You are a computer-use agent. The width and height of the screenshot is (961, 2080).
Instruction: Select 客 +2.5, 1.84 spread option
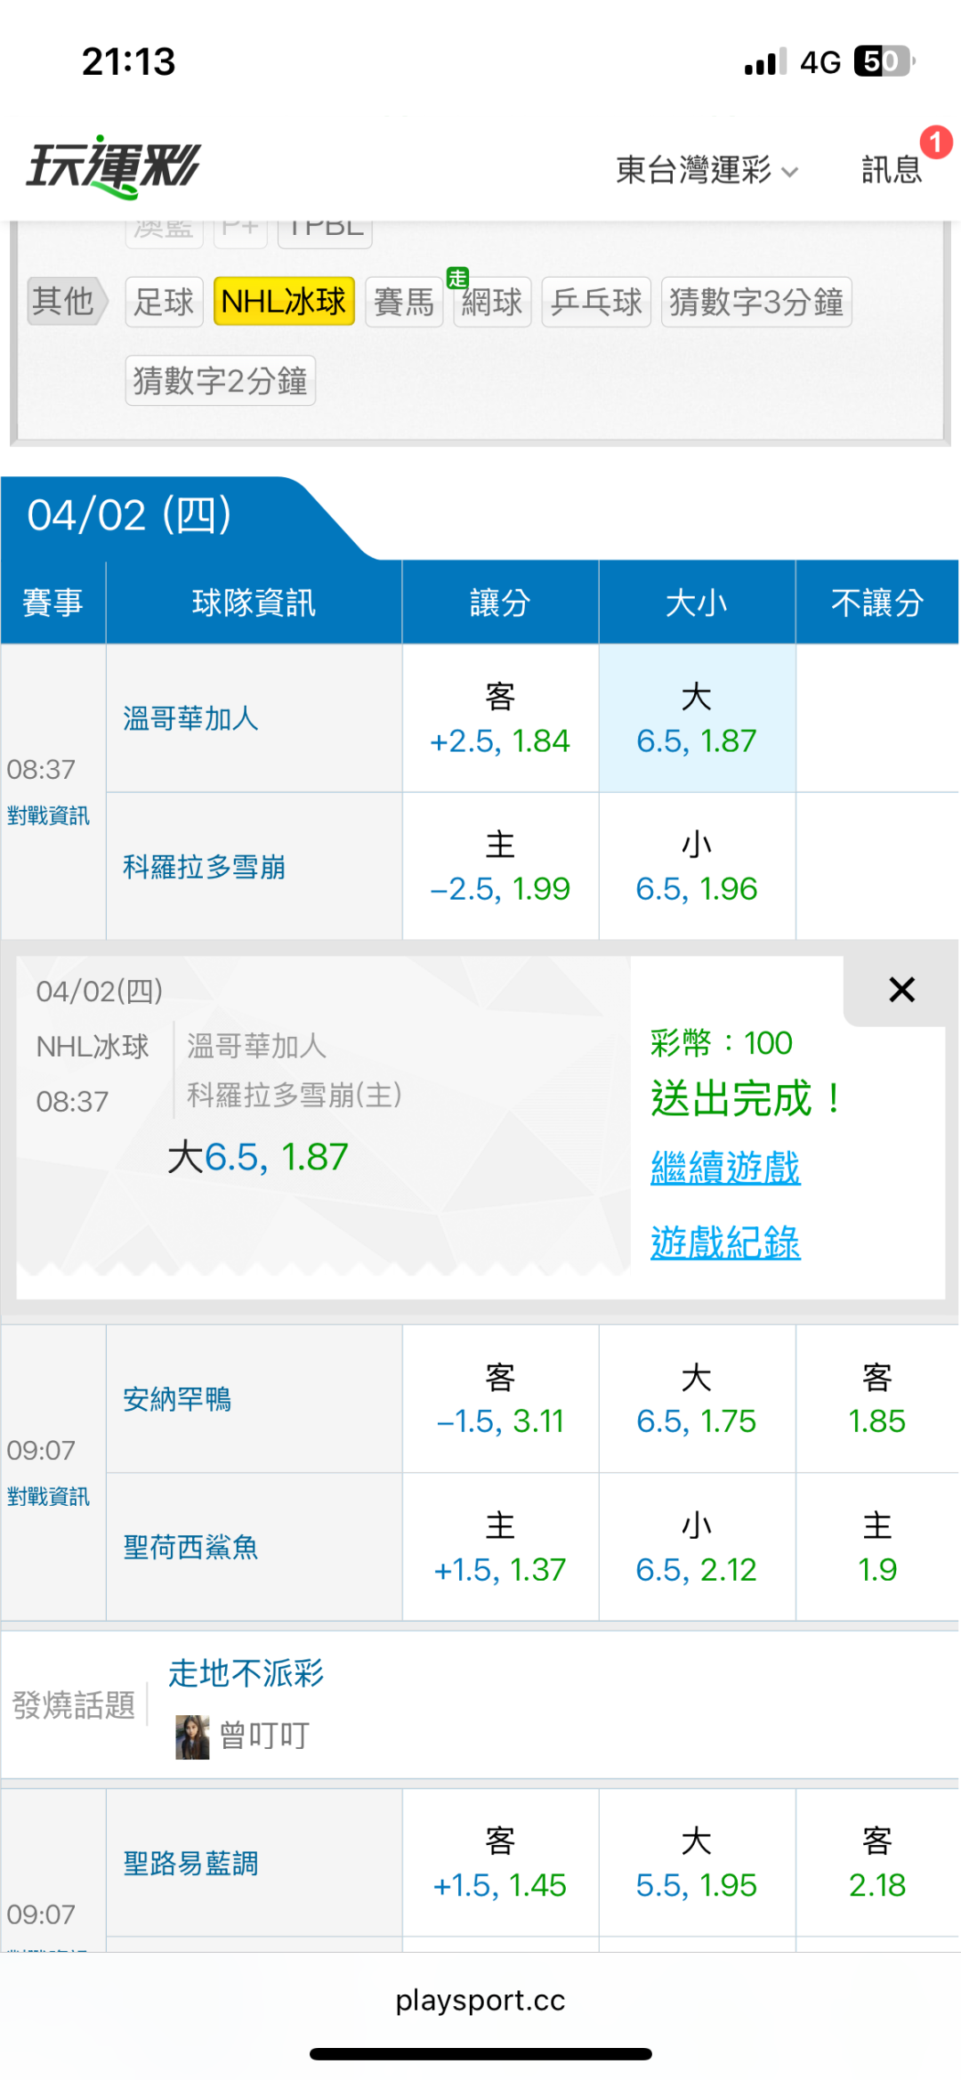500,719
